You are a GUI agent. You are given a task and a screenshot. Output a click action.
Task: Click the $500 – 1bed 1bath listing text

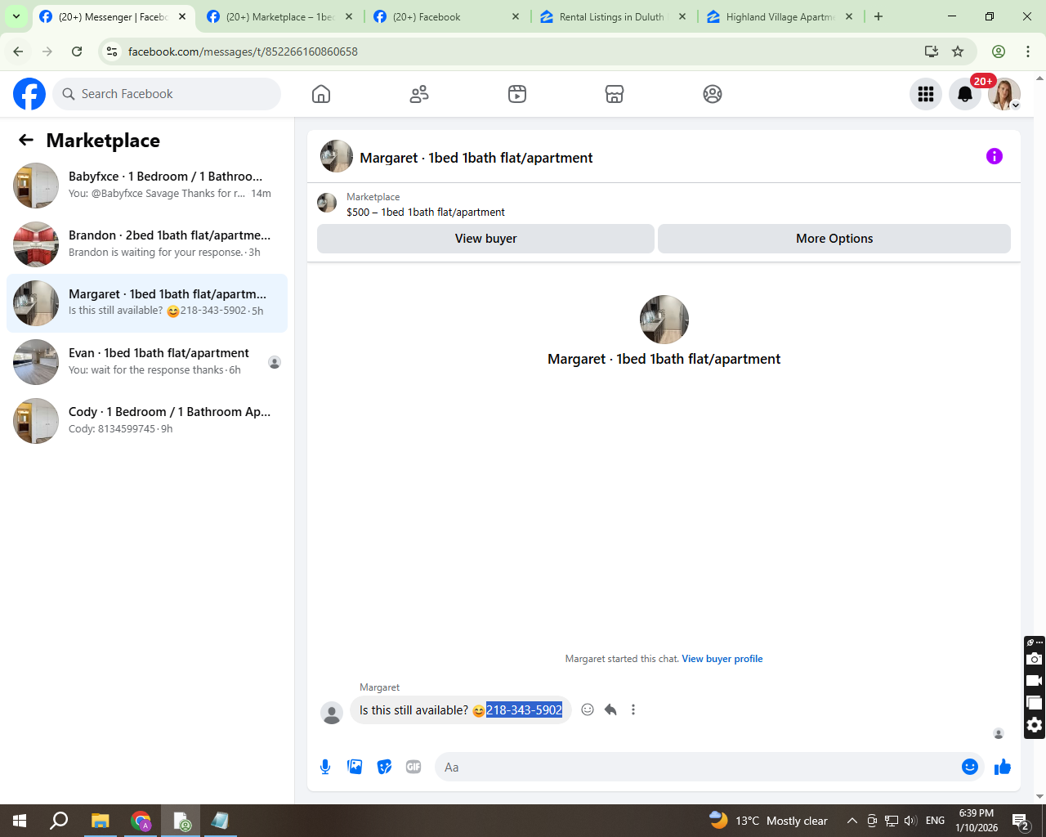pyautogui.click(x=426, y=212)
